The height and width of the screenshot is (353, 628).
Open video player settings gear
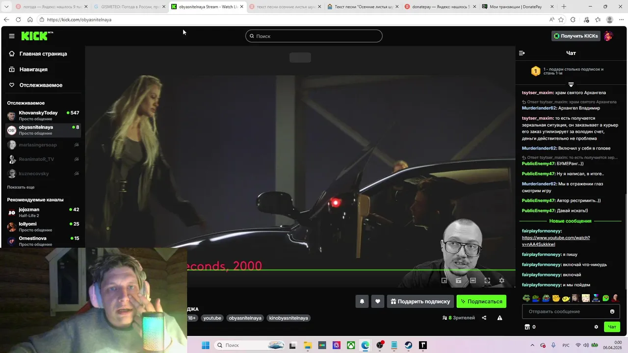[501, 280]
